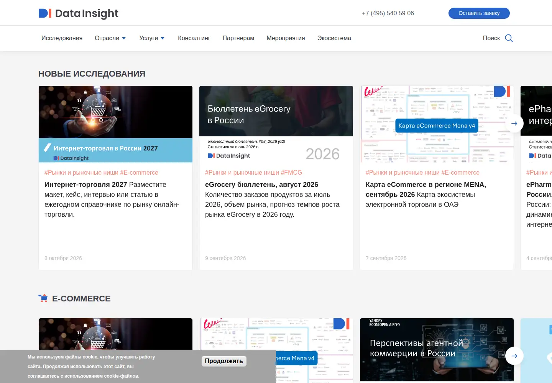Click the date 7 сентября 2026

pyautogui.click(x=386, y=258)
